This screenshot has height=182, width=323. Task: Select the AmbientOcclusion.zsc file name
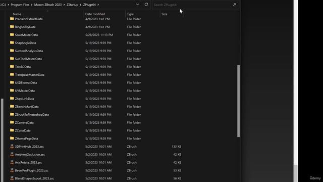(x=30, y=154)
